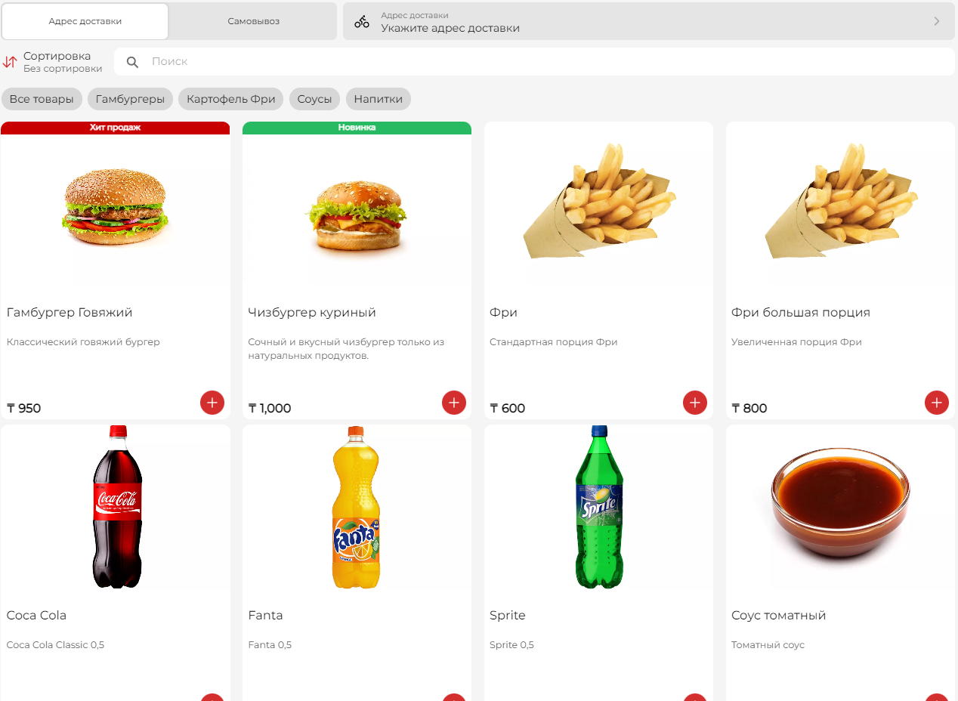958x701 pixels.
Task: Click the plus icon for Фри
Action: (x=695, y=403)
